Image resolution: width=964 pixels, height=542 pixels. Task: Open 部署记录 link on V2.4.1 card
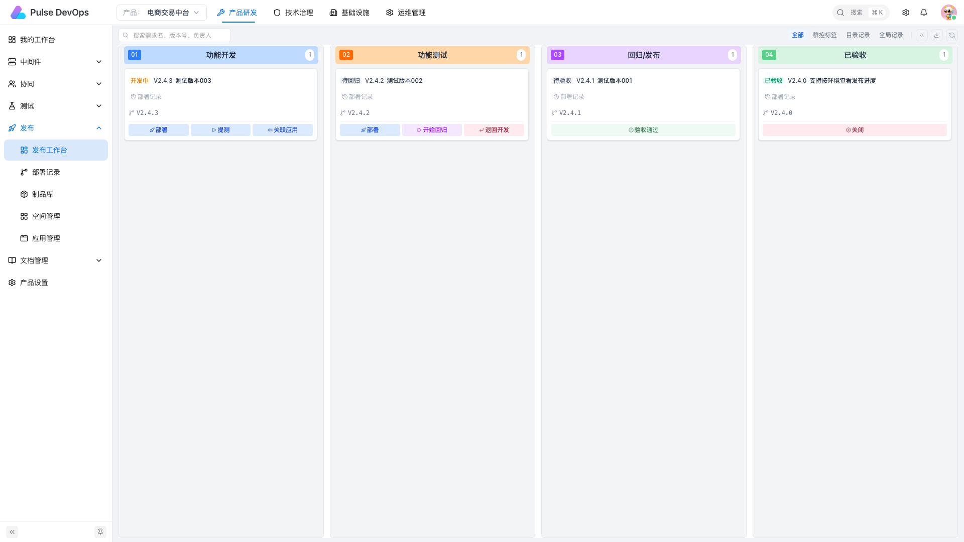pyautogui.click(x=569, y=97)
